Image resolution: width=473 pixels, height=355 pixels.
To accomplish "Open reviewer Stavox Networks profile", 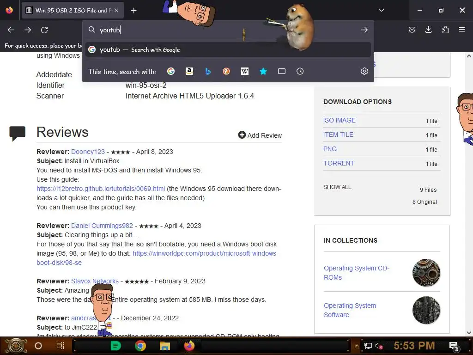I will 95,281.
